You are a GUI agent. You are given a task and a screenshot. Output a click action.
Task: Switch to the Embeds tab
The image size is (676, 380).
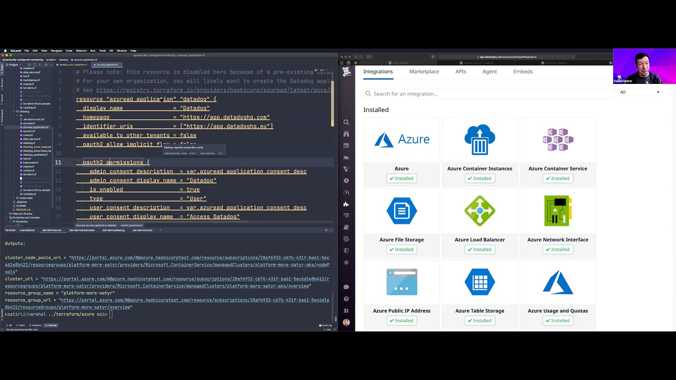tap(523, 72)
